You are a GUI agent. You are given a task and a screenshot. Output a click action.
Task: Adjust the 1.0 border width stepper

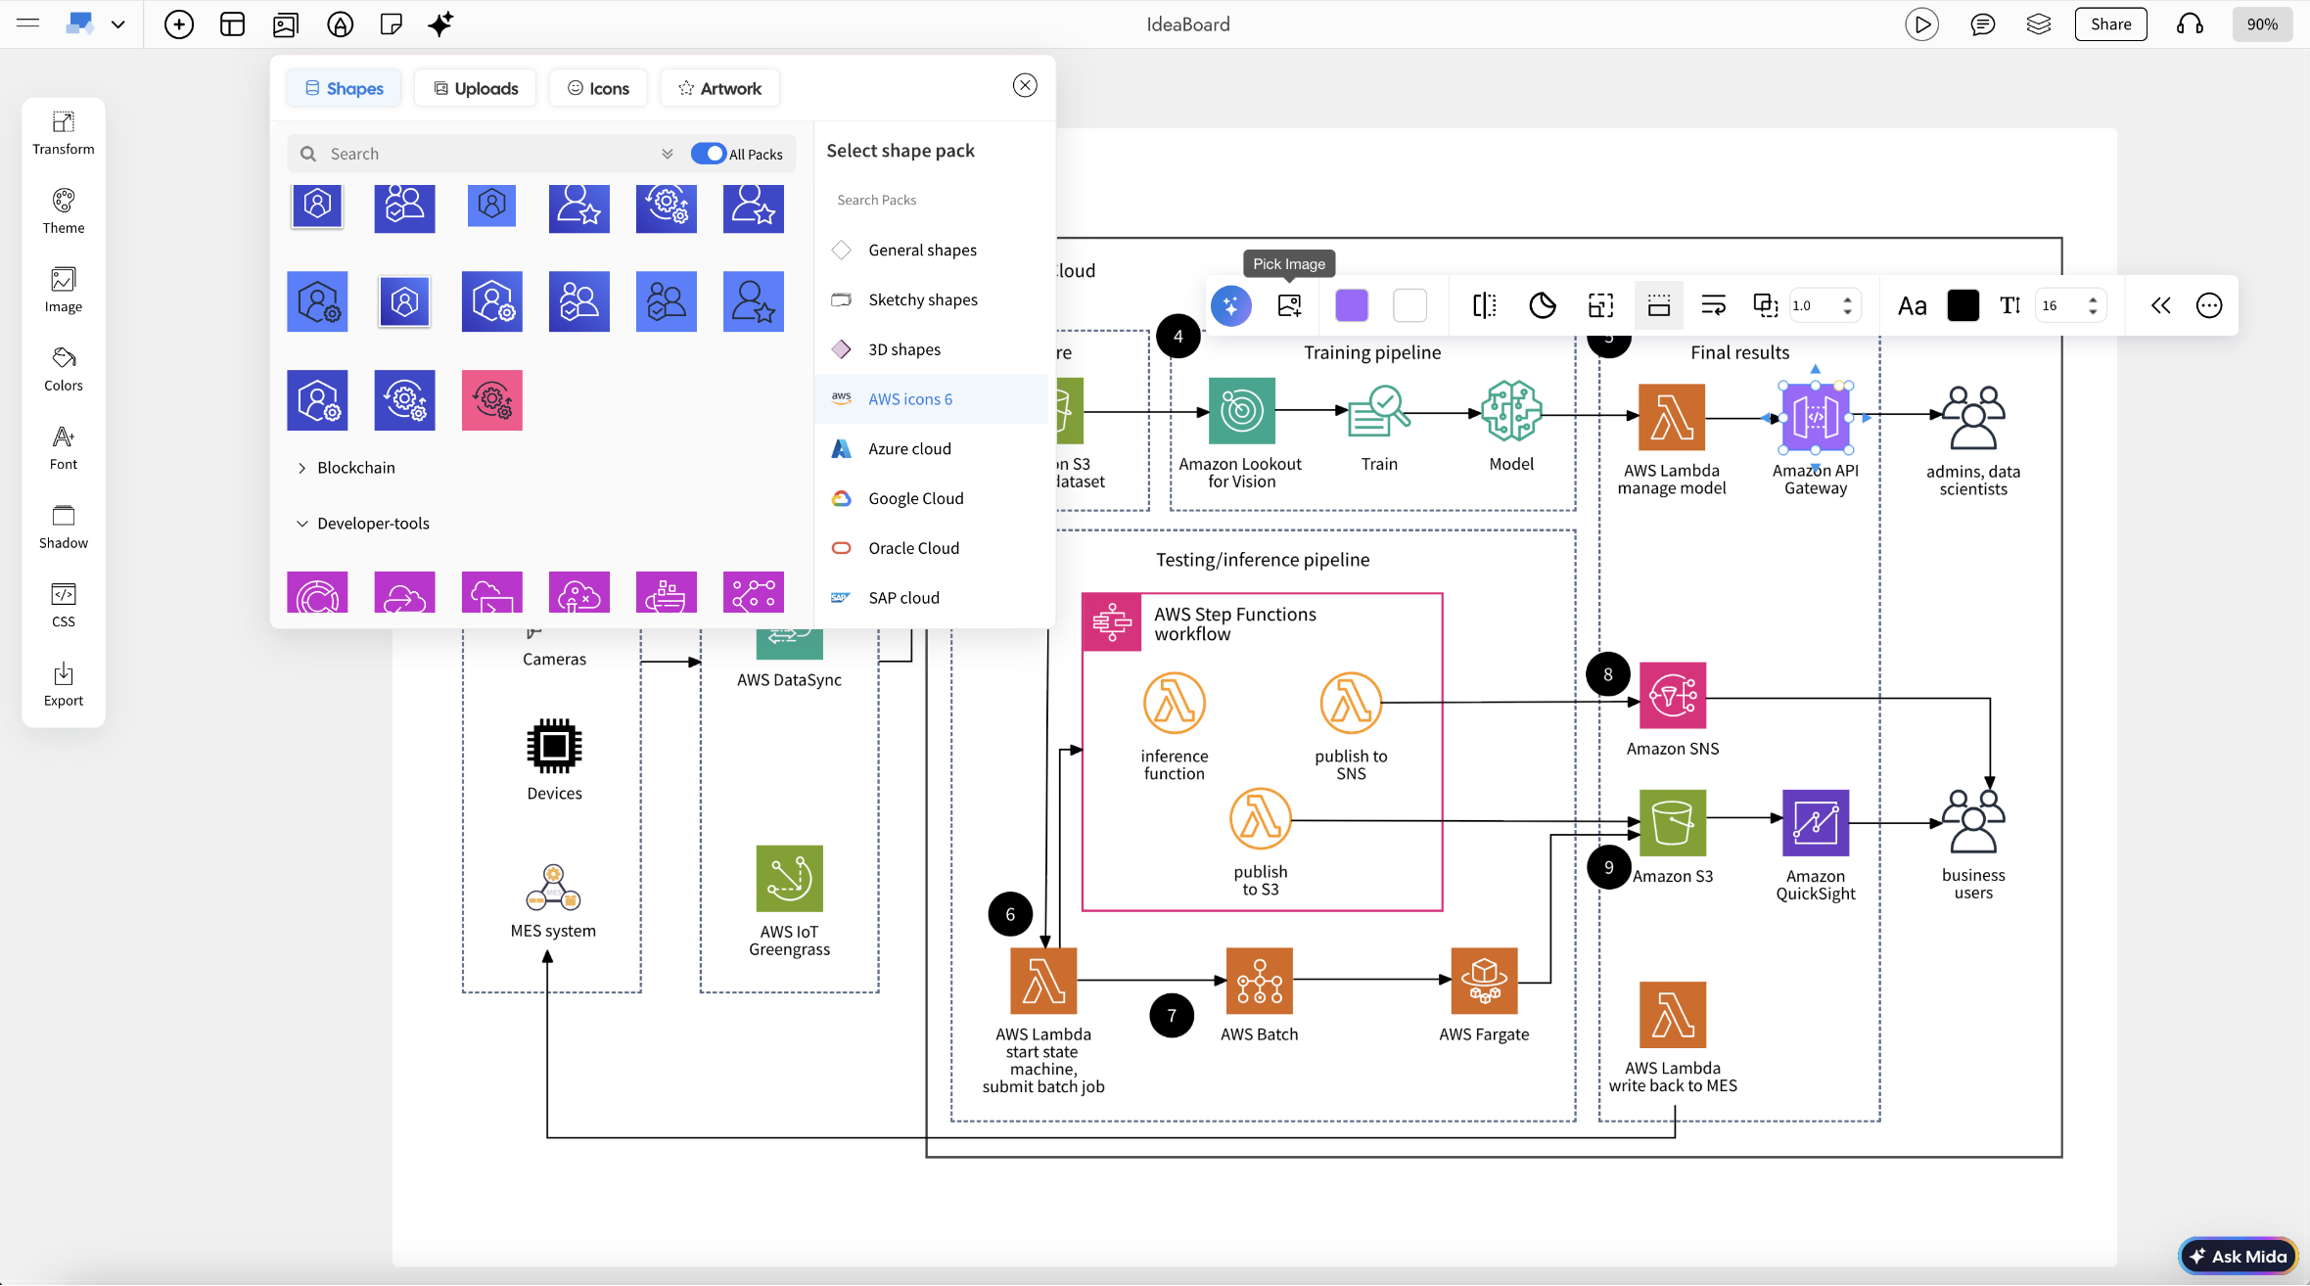1846,305
